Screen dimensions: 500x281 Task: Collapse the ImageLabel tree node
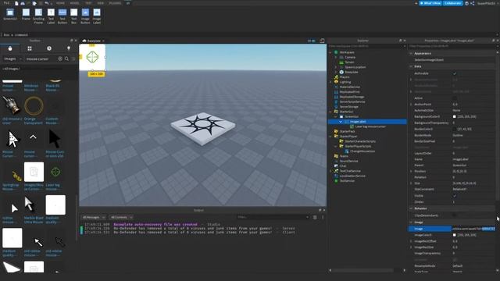[341, 122]
